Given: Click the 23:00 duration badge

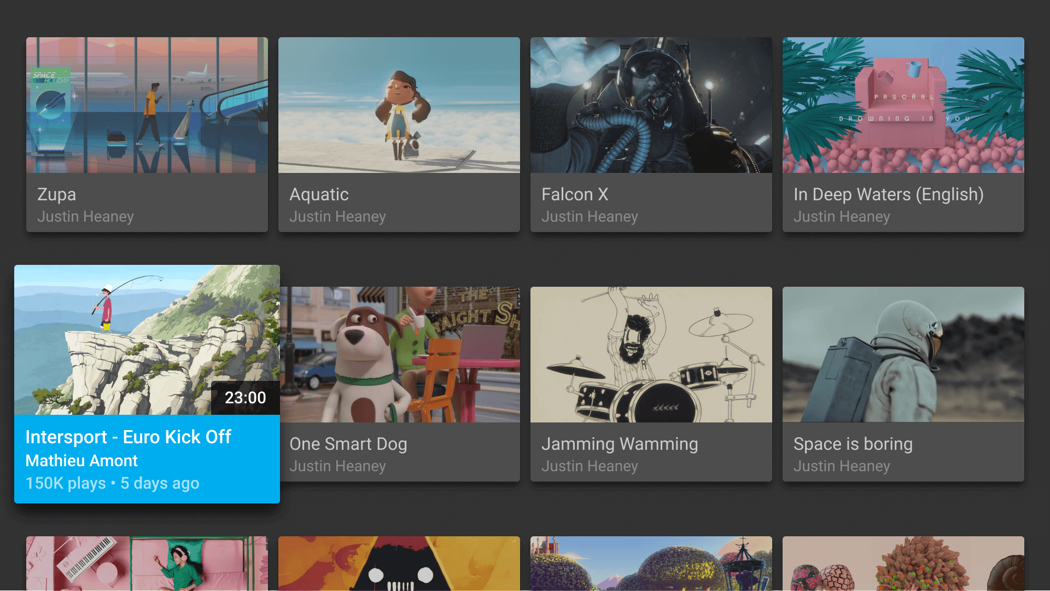Looking at the screenshot, I should [x=246, y=398].
